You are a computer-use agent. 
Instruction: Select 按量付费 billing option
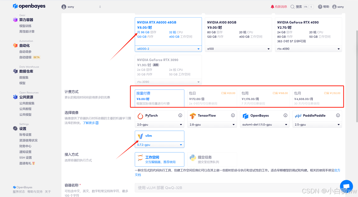click(x=159, y=98)
